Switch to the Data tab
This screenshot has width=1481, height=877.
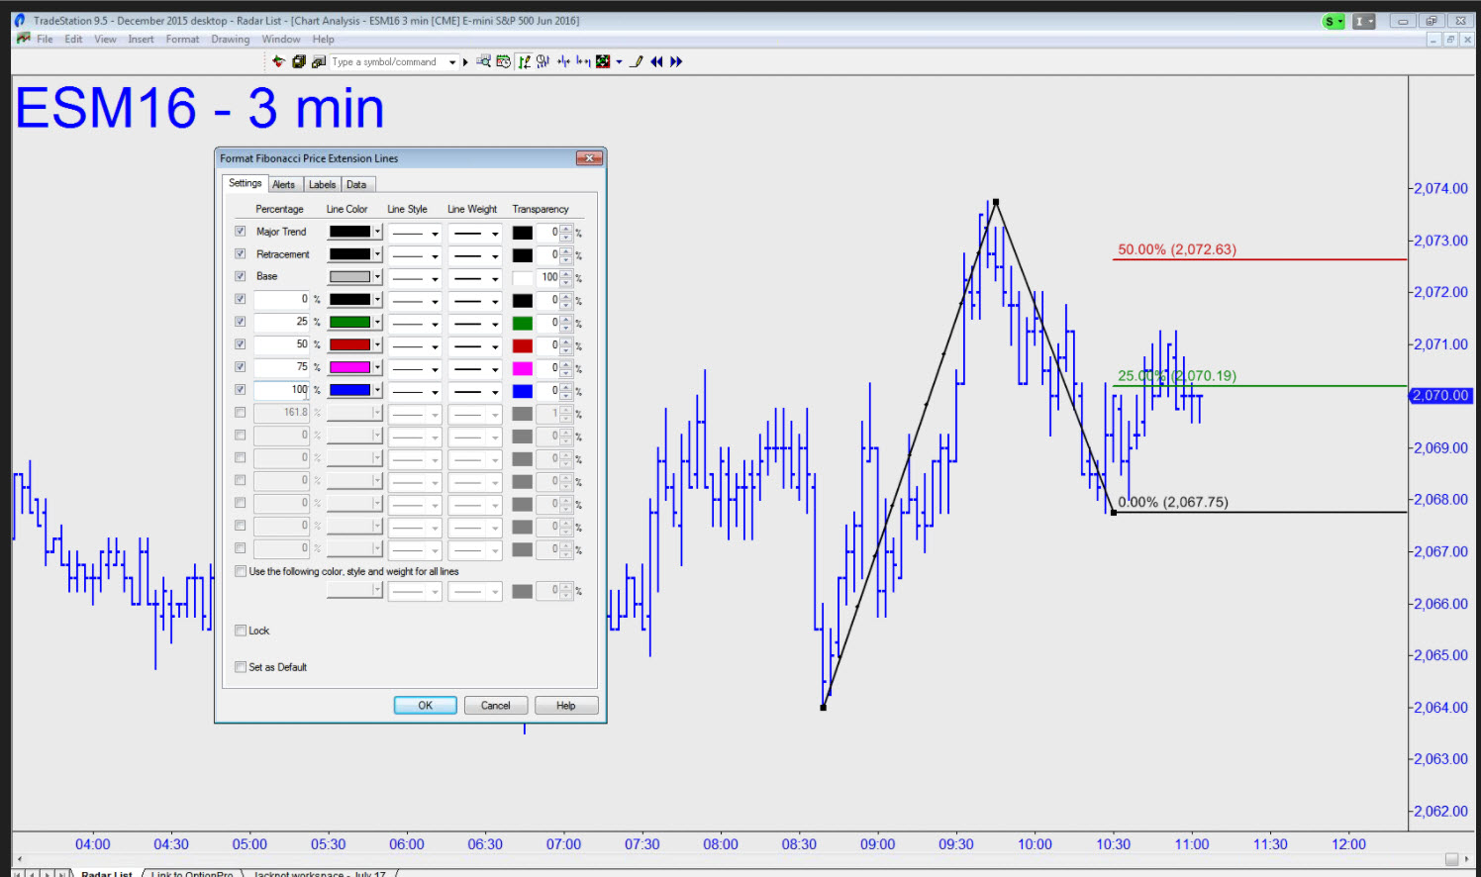[356, 185]
